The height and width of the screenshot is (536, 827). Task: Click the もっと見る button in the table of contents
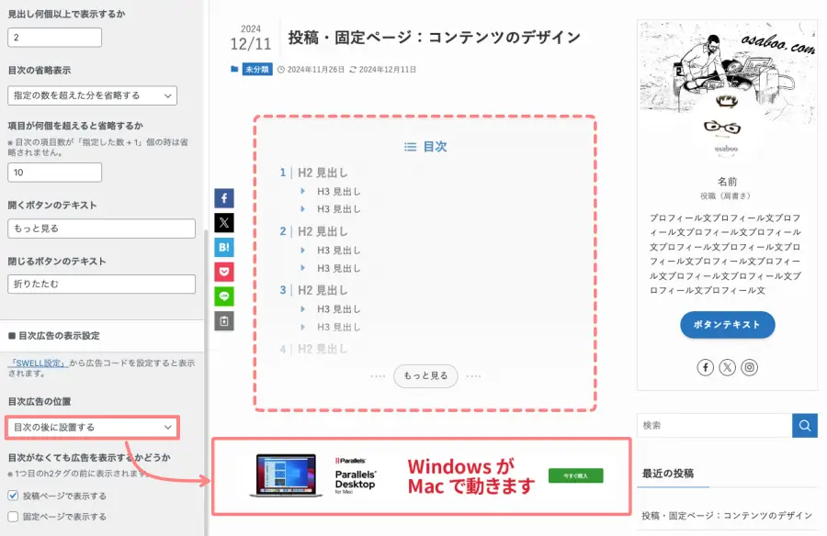(425, 375)
